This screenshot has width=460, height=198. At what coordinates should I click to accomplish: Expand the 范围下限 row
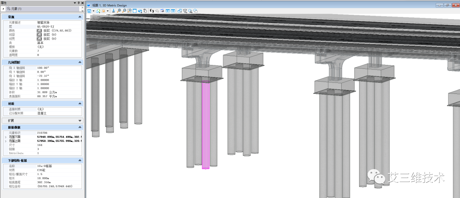click(x=6, y=137)
